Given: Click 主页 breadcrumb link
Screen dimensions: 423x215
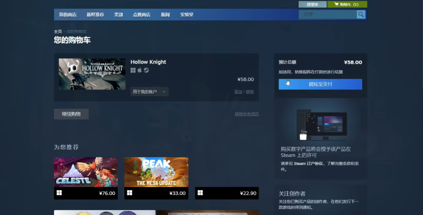Looking at the screenshot, I should pyautogui.click(x=58, y=31).
